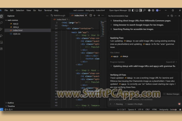Select the index.html editor tab
Viewport: 182px width, 121px height.
(79, 16)
